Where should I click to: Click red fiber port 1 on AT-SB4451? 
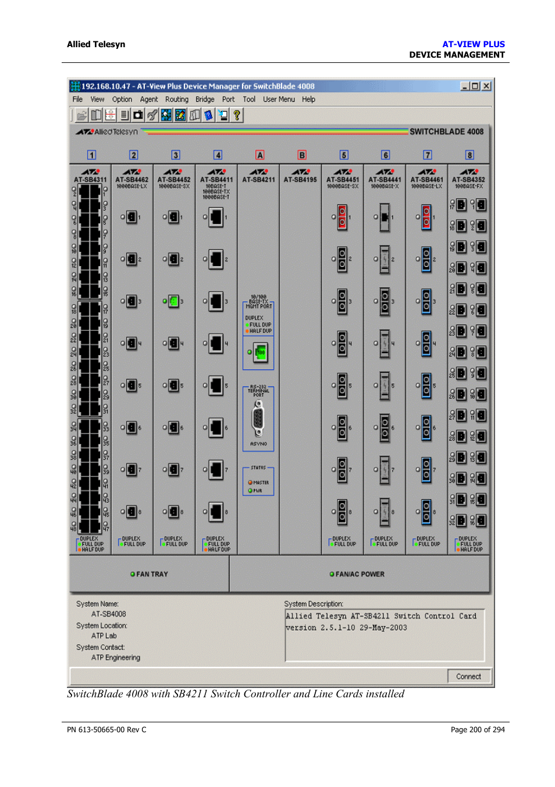click(x=343, y=217)
